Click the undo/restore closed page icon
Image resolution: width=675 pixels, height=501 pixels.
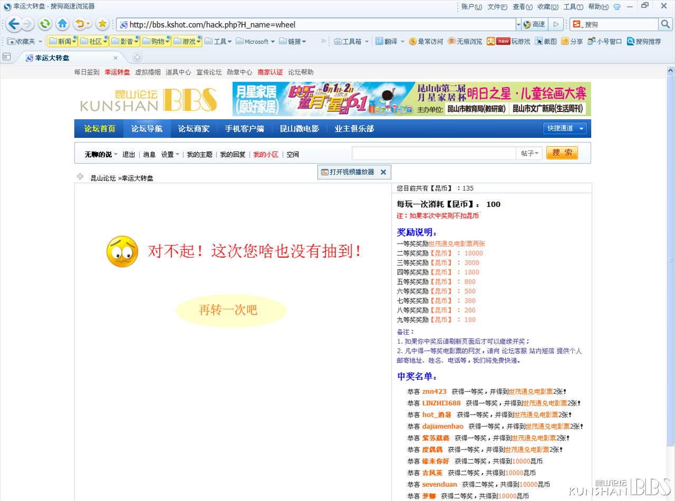tap(82, 24)
